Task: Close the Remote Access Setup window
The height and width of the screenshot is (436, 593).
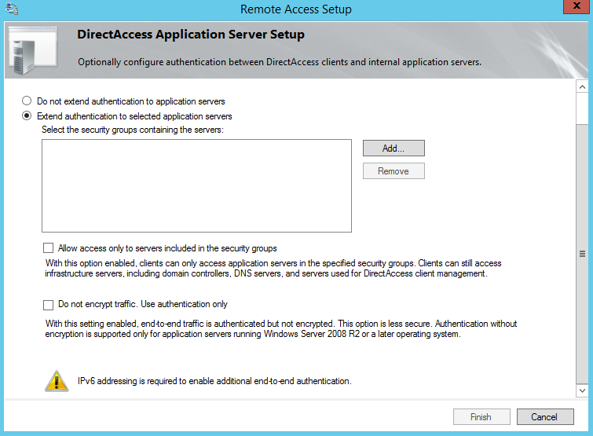Action: point(576,6)
